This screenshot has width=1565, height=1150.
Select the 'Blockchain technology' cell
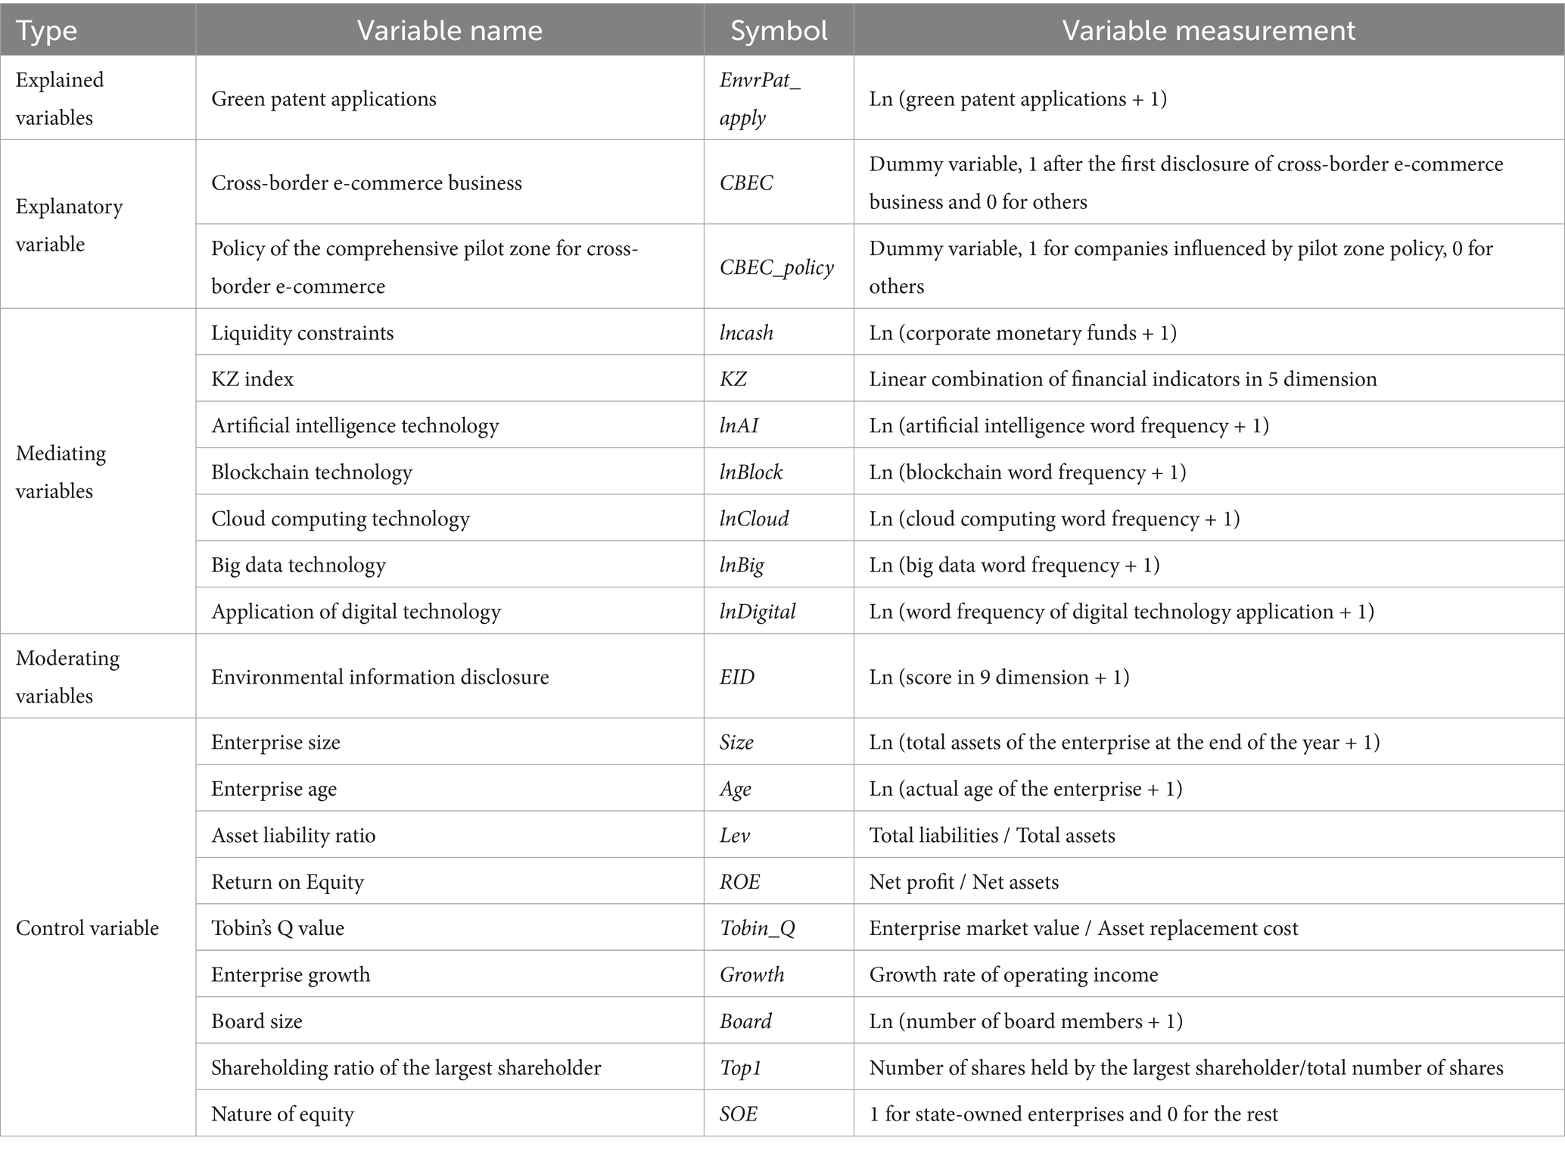tap(312, 472)
